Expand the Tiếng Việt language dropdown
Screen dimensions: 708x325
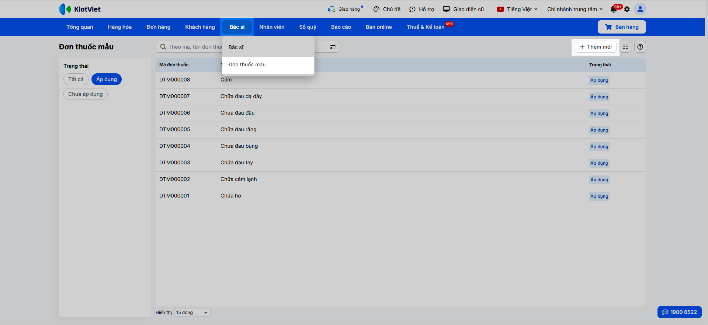tap(517, 9)
